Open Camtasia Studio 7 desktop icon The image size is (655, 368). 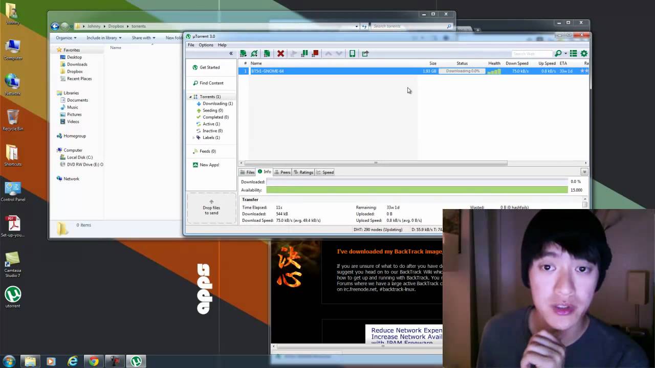click(13, 265)
